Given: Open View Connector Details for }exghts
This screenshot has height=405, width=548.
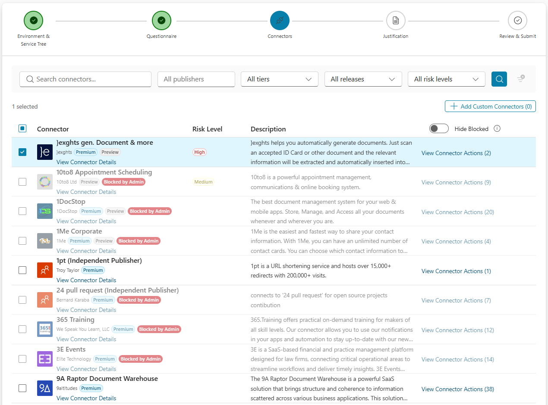Looking at the screenshot, I should pos(86,162).
